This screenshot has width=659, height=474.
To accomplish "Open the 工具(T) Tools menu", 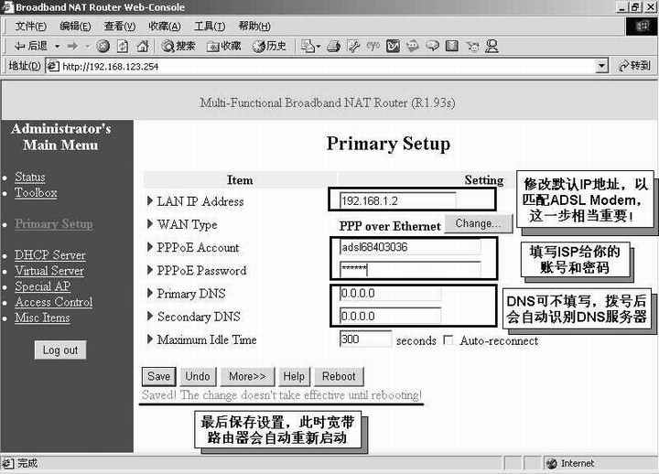I will coord(210,27).
